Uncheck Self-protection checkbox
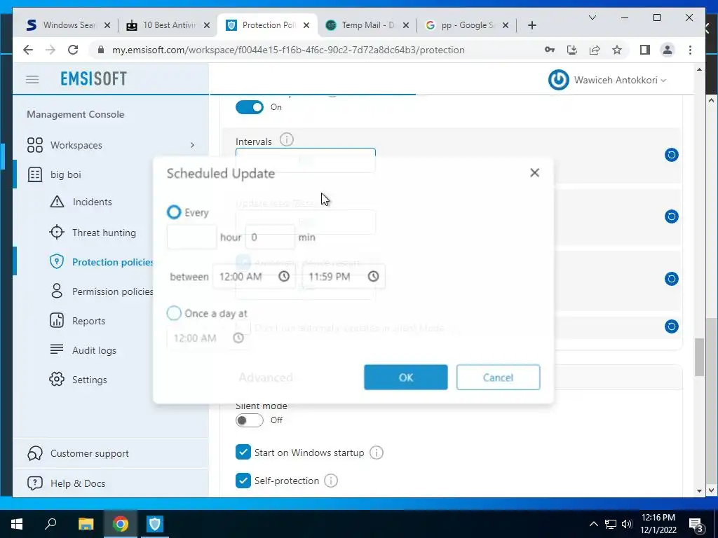The width and height of the screenshot is (718, 538). point(243,481)
